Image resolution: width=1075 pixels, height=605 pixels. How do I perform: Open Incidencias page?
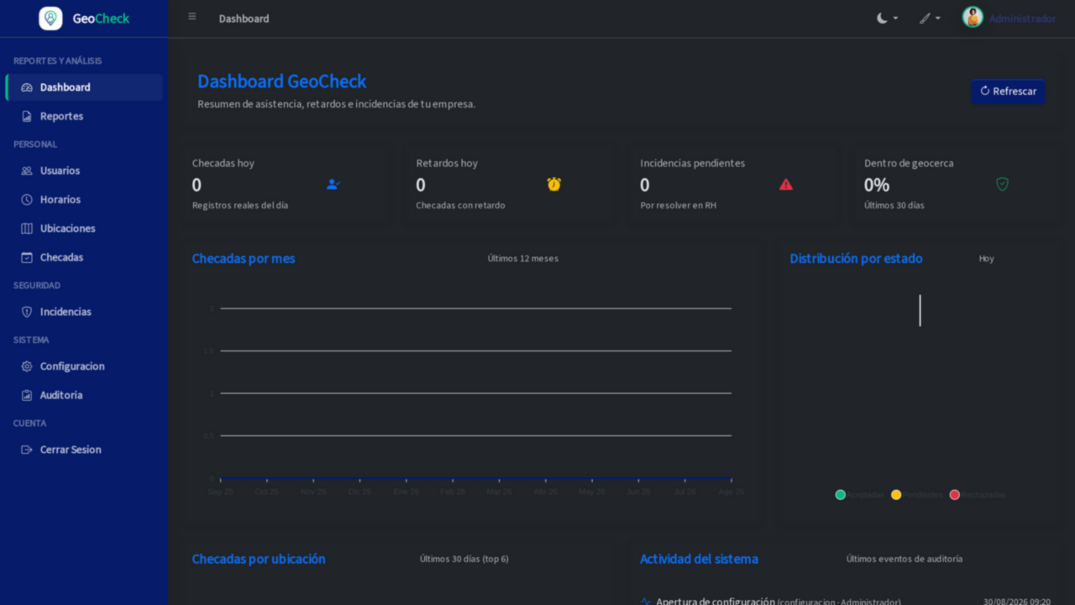pyautogui.click(x=84, y=312)
